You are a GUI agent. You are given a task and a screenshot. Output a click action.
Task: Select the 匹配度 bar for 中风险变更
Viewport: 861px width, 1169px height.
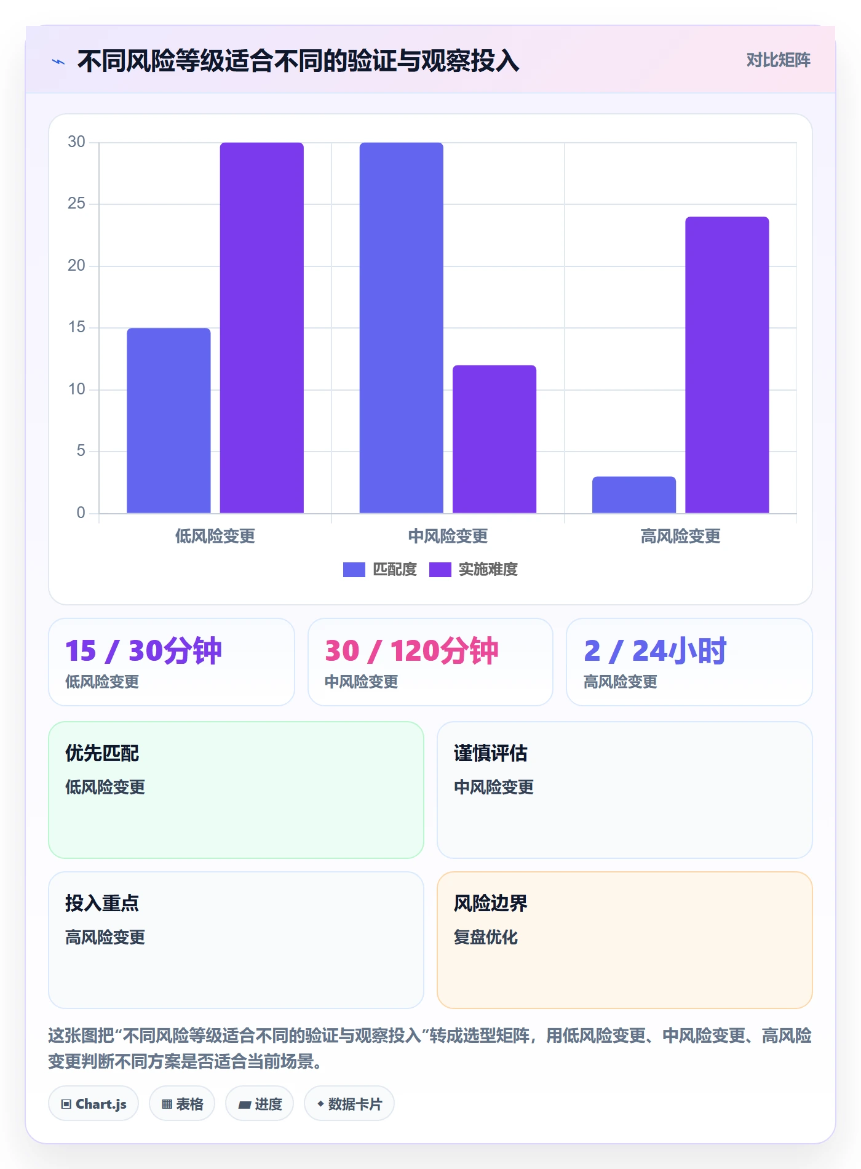[x=402, y=328]
